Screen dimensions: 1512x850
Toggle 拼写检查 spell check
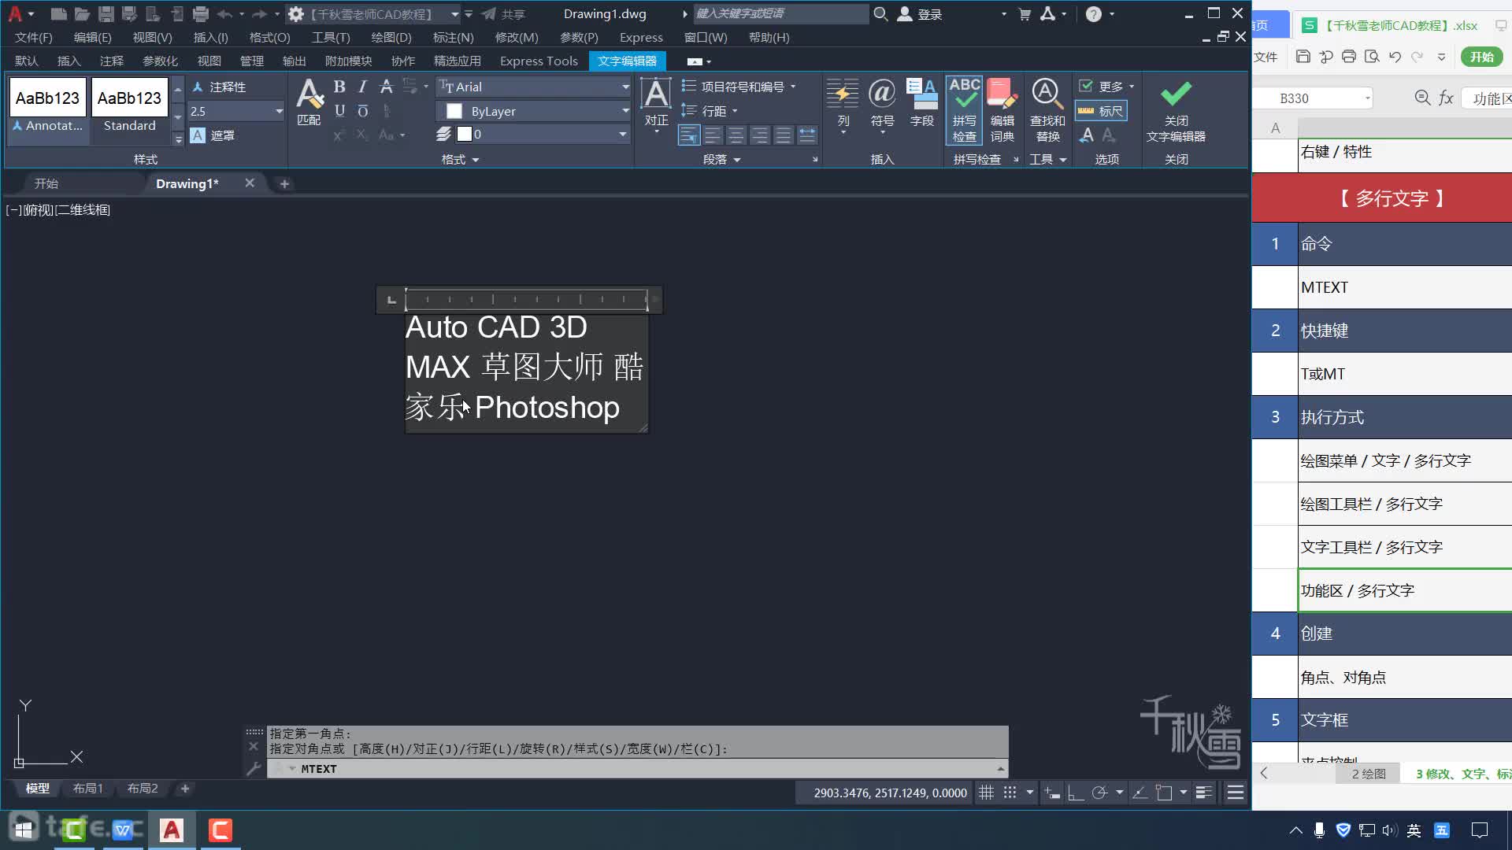point(964,109)
